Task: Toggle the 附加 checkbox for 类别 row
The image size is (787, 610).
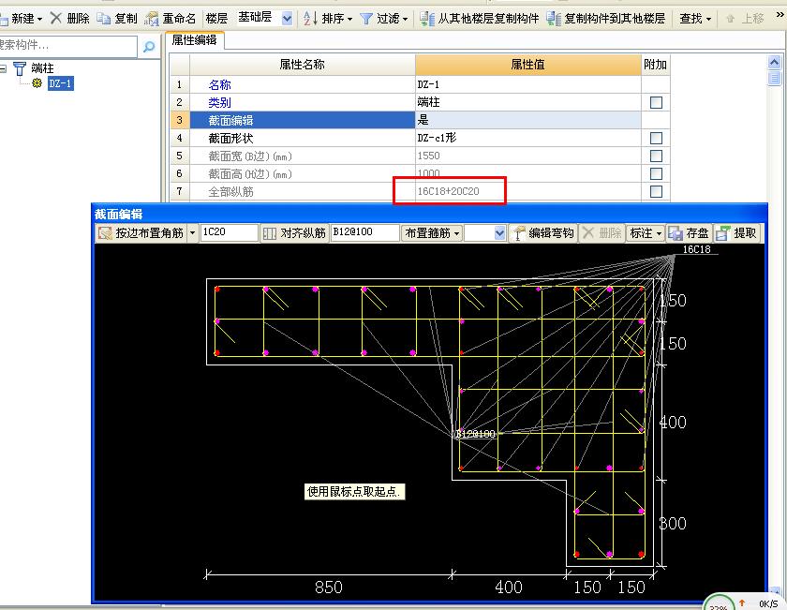Action: [653, 101]
